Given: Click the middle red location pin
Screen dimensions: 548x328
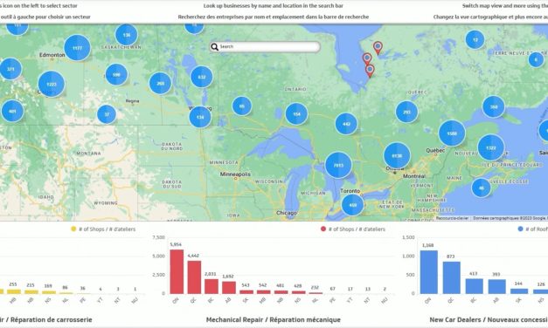Looking at the screenshot, I should 367,59.
